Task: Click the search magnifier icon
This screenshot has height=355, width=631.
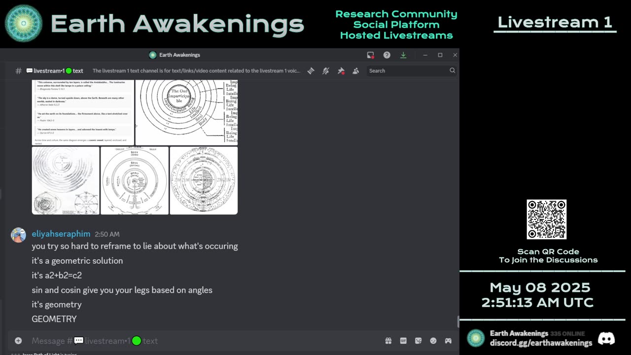Action: click(452, 71)
